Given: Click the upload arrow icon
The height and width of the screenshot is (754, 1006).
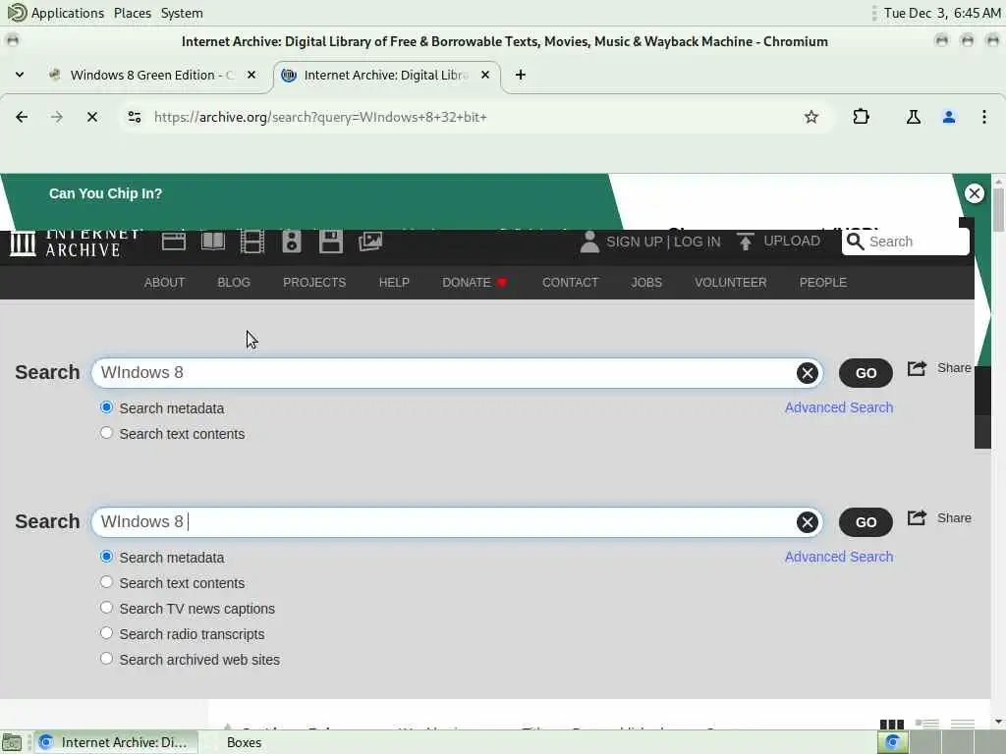Looking at the screenshot, I should tap(745, 242).
